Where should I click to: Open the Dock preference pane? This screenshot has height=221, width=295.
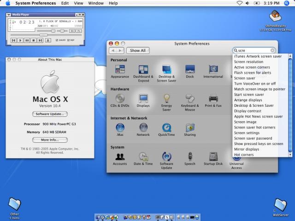click(x=189, y=71)
